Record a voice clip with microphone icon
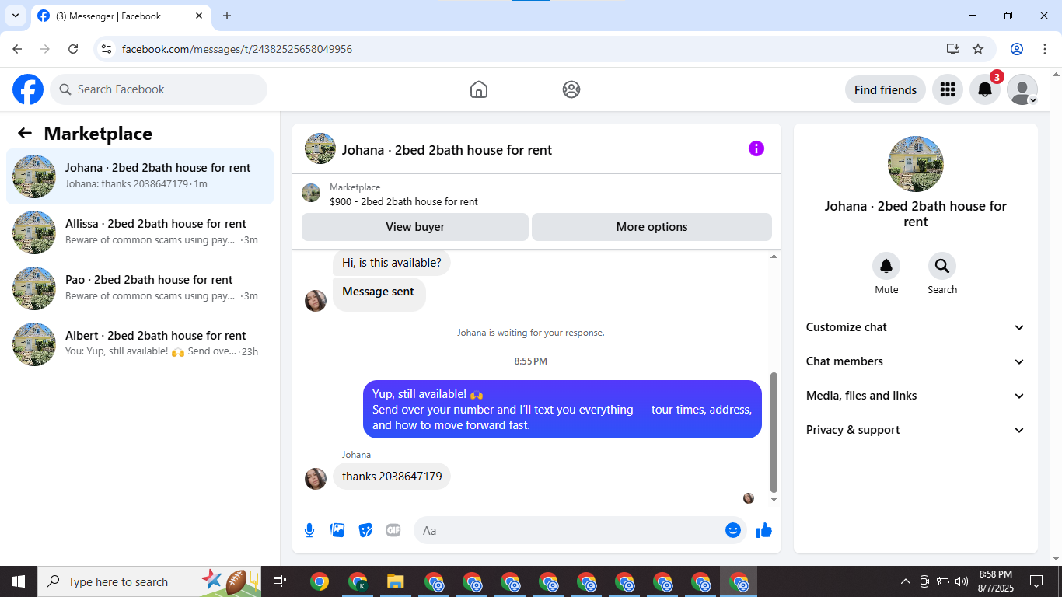The width and height of the screenshot is (1062, 597). pos(309,530)
